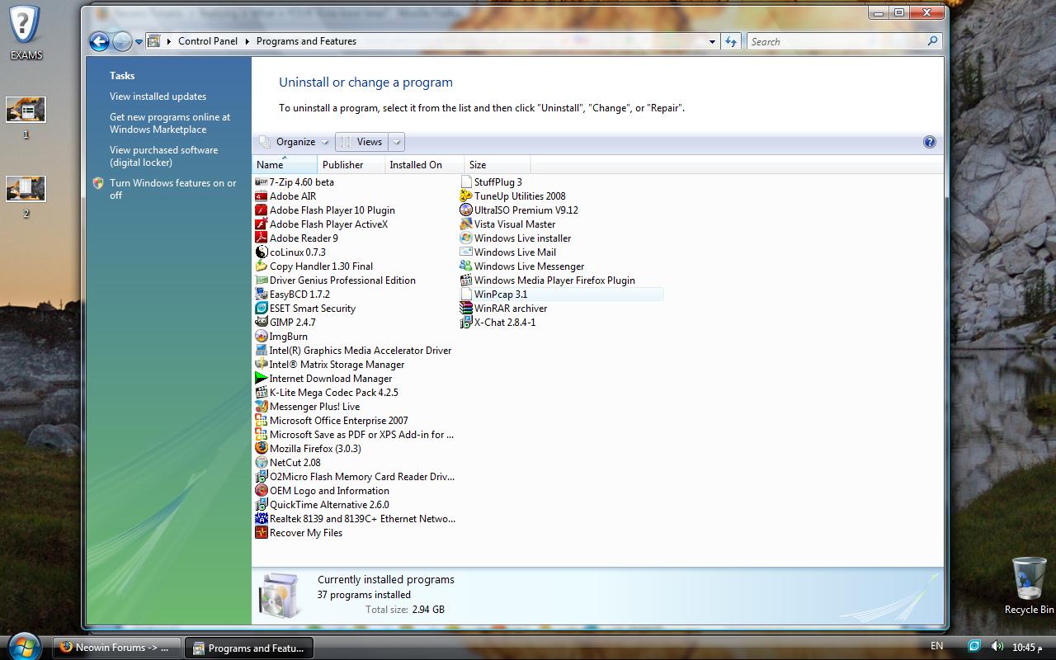This screenshot has height=660, width=1056.
Task: Click the refresh button beside address bar
Action: click(731, 41)
